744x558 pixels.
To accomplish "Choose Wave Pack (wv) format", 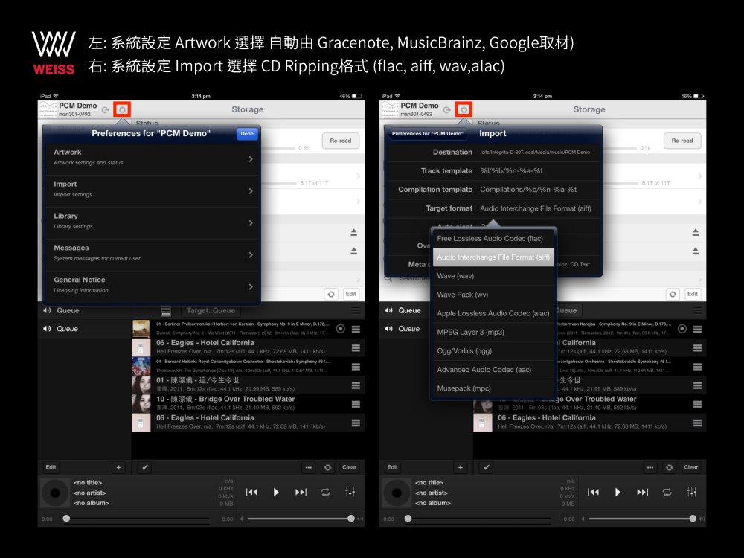I will [493, 295].
